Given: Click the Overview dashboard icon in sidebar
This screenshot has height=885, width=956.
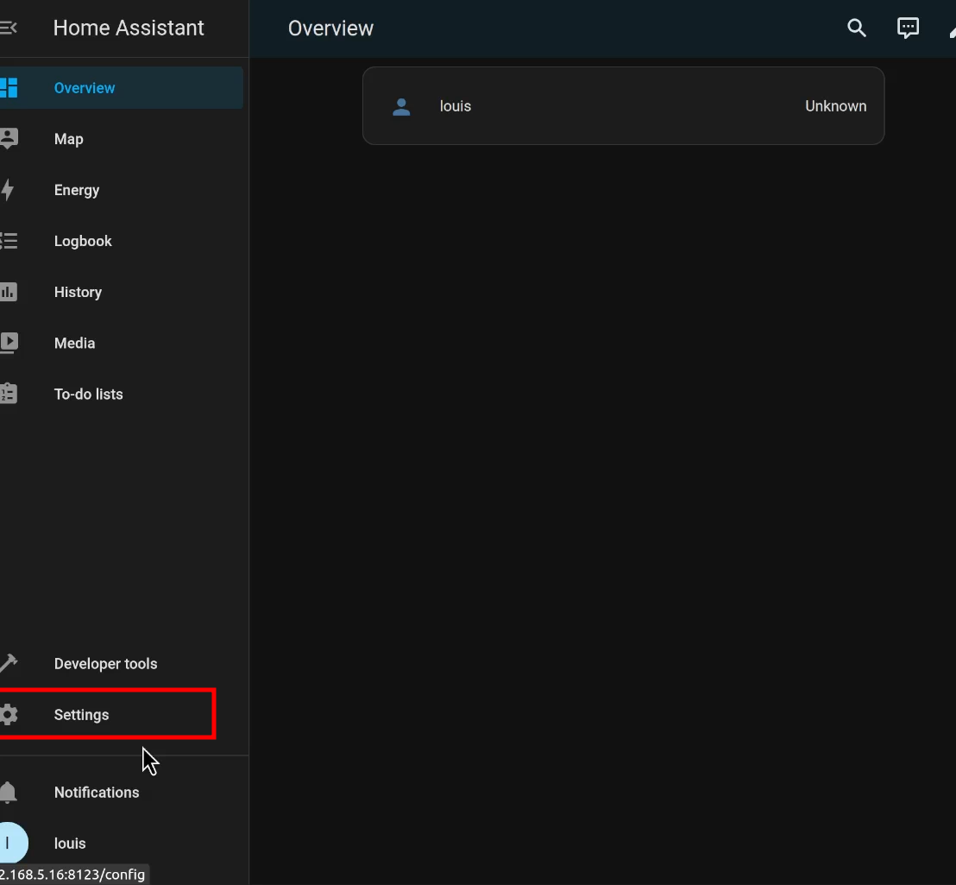Looking at the screenshot, I should tap(9, 88).
